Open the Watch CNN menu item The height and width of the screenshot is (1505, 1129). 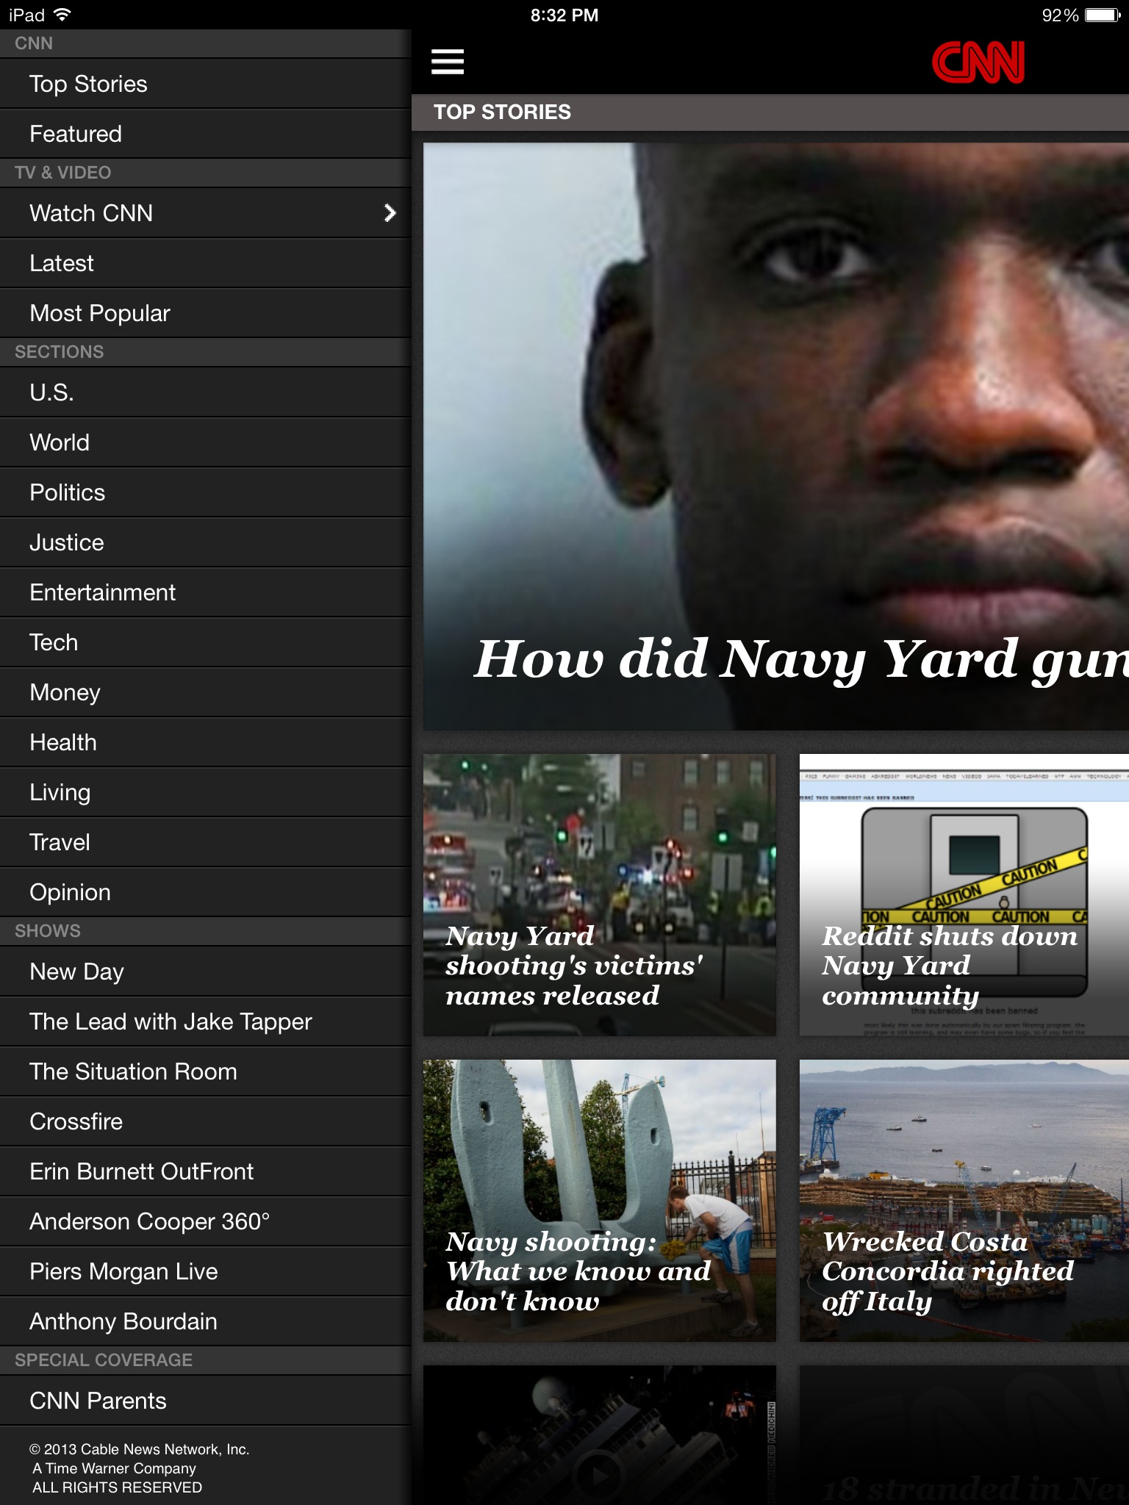(205, 213)
